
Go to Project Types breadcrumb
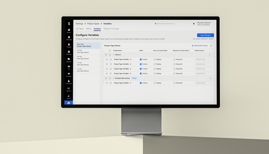tap(93, 24)
